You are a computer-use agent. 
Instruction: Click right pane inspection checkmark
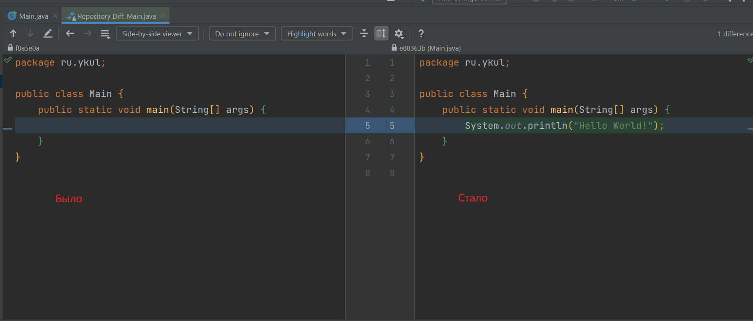(750, 60)
